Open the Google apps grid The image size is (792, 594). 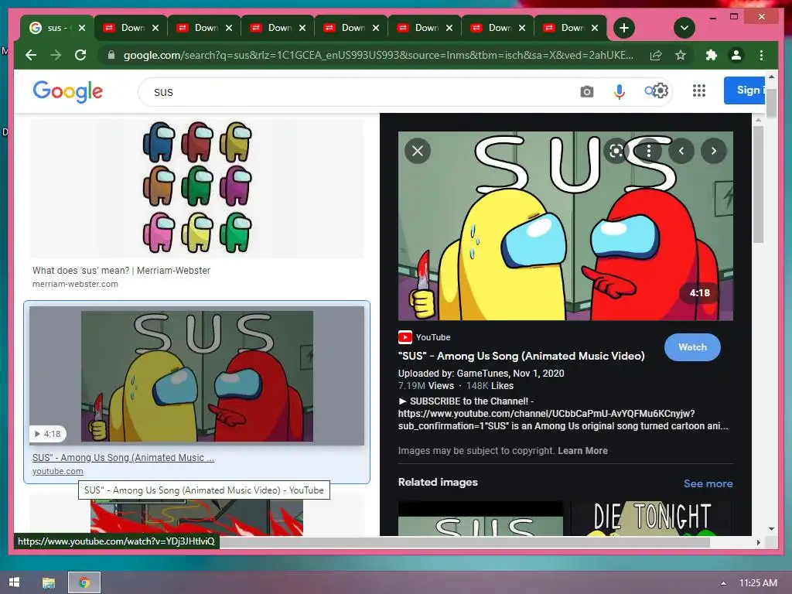pos(699,91)
